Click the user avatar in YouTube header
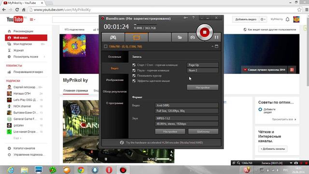 (296, 19)
